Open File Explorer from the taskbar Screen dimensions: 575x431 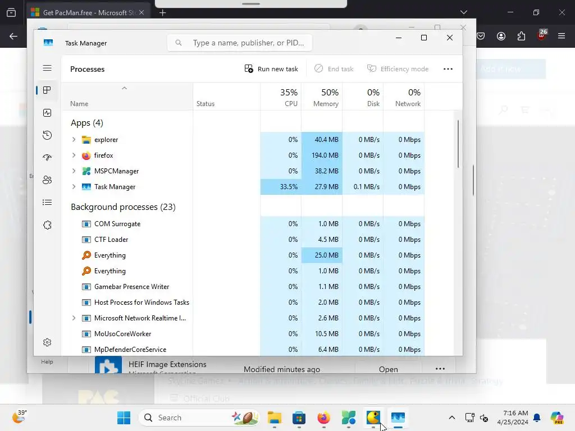pos(274,418)
